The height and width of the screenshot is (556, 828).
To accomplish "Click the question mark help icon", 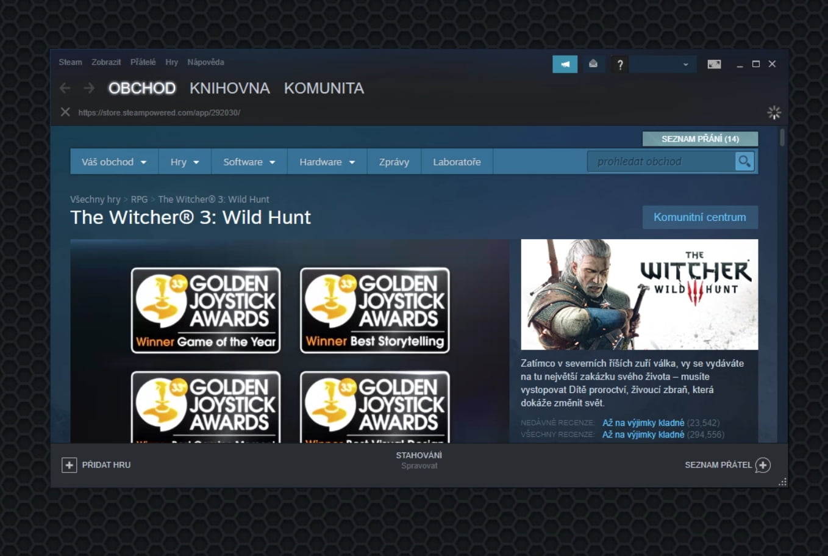I will (619, 64).
